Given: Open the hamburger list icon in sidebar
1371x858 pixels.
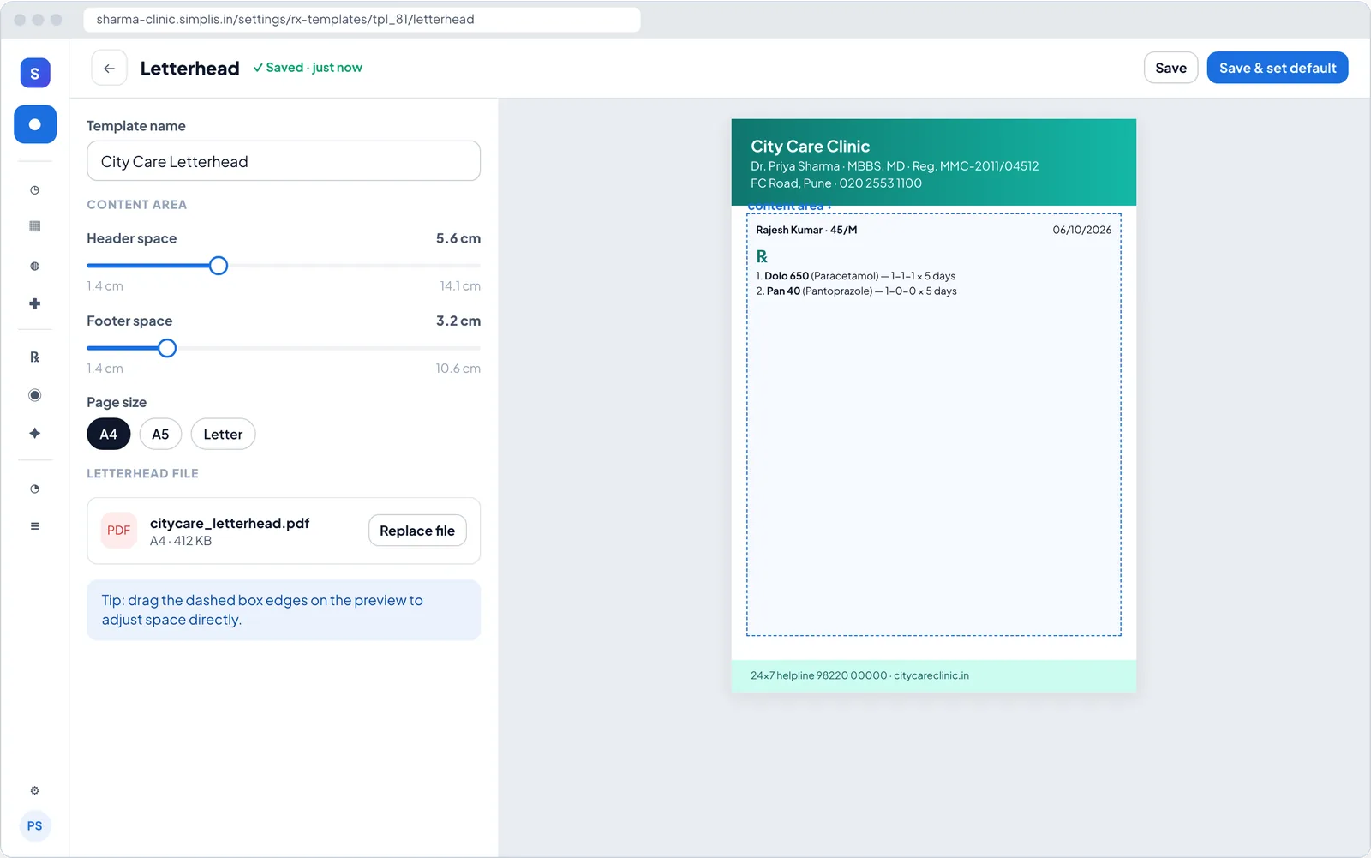Looking at the screenshot, I should click(35, 526).
